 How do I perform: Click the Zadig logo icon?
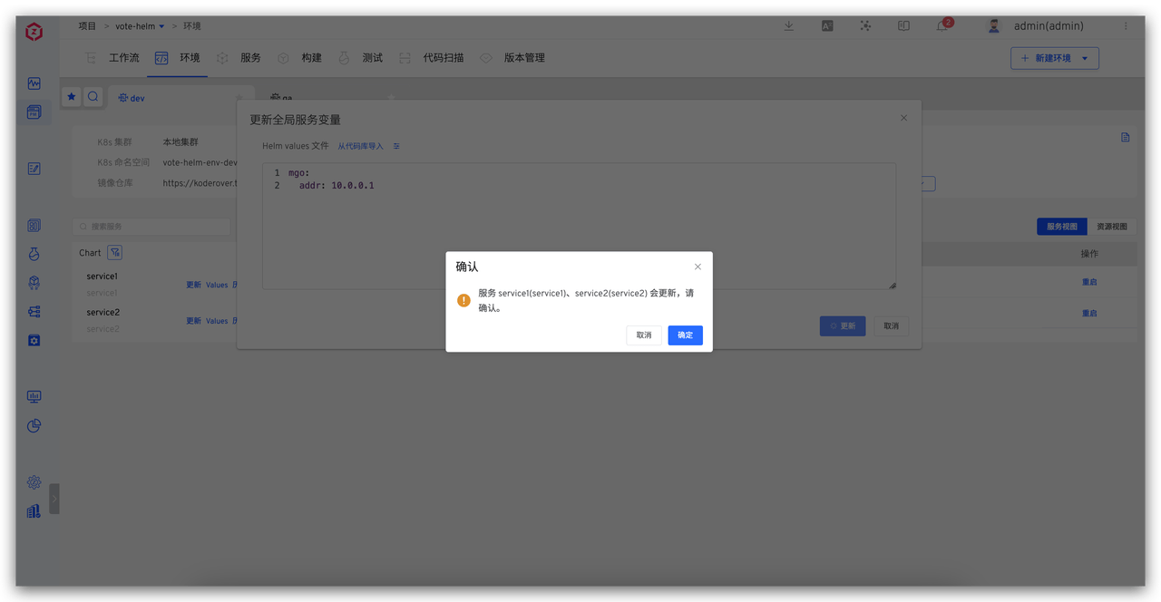tap(34, 33)
